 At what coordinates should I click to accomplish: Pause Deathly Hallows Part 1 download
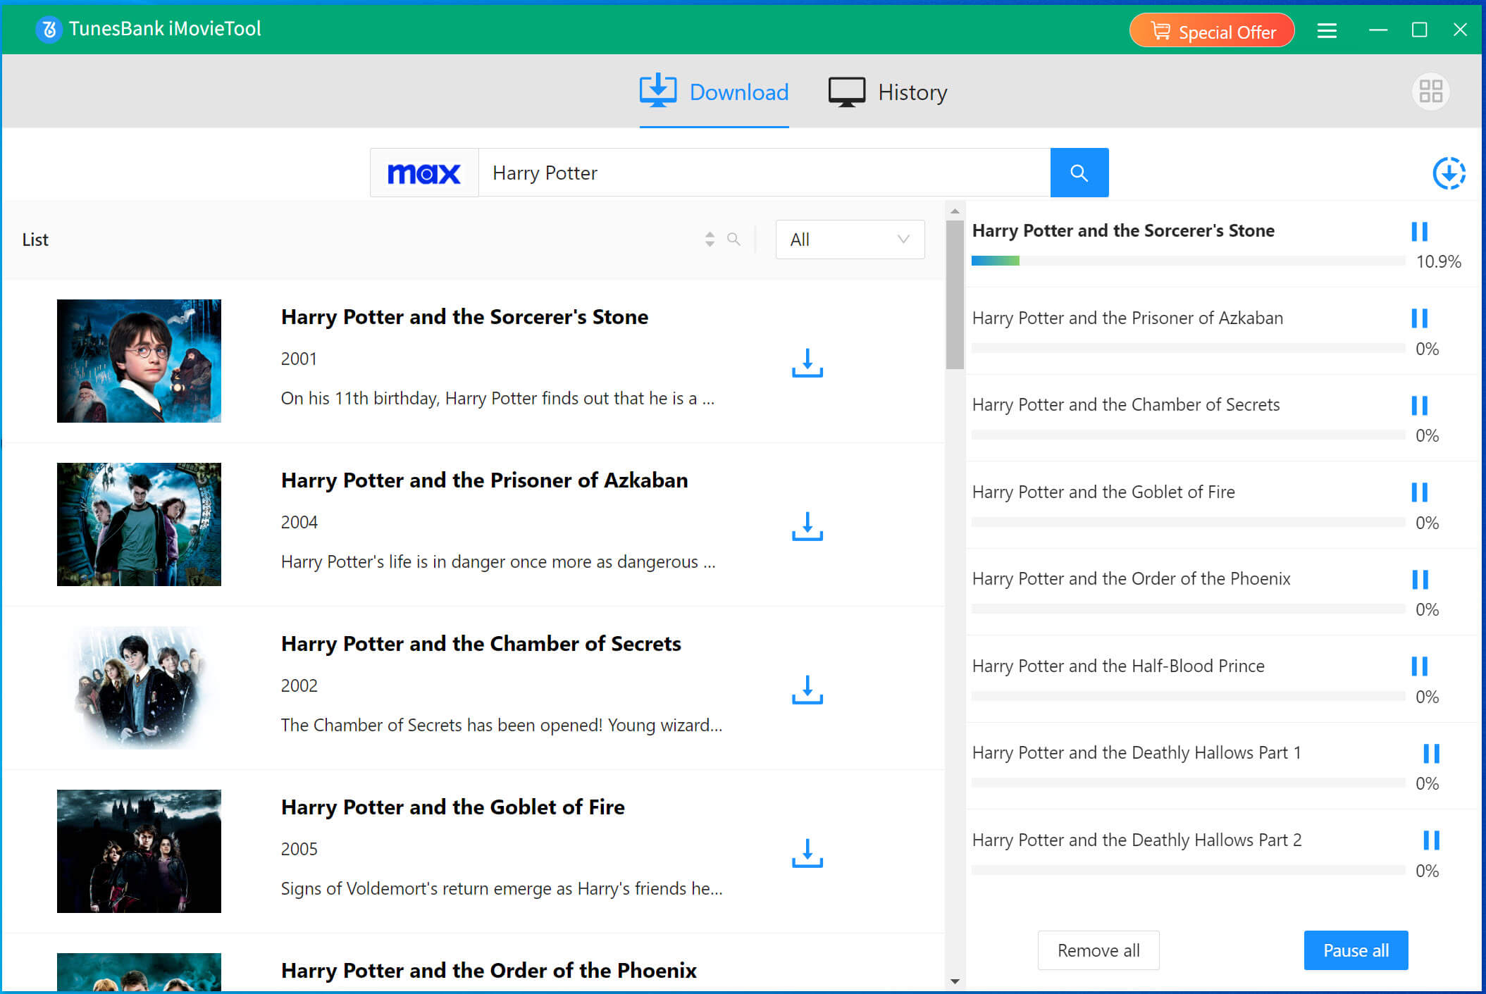[1431, 754]
